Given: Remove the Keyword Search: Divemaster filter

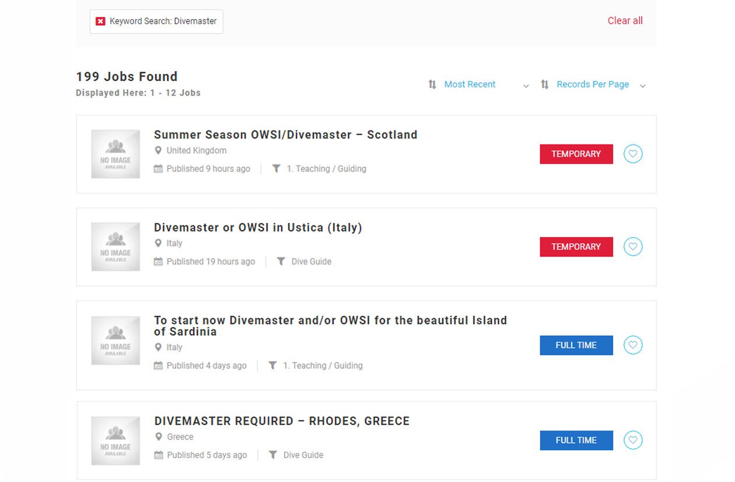Looking at the screenshot, I should [100, 21].
